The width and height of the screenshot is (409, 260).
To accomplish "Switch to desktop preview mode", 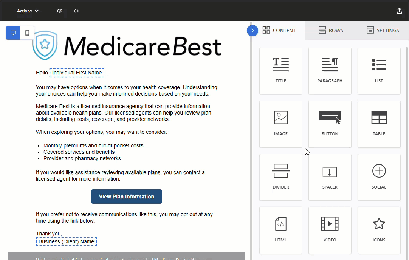I will pos(13,33).
